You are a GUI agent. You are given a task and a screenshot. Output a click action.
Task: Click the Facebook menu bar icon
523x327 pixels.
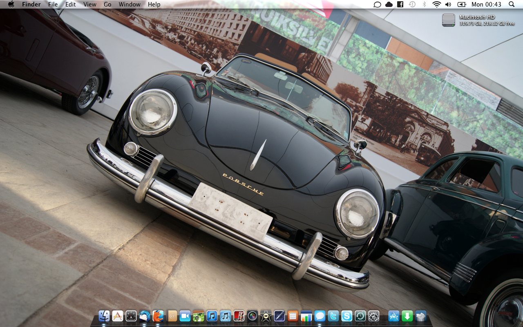(400, 4)
